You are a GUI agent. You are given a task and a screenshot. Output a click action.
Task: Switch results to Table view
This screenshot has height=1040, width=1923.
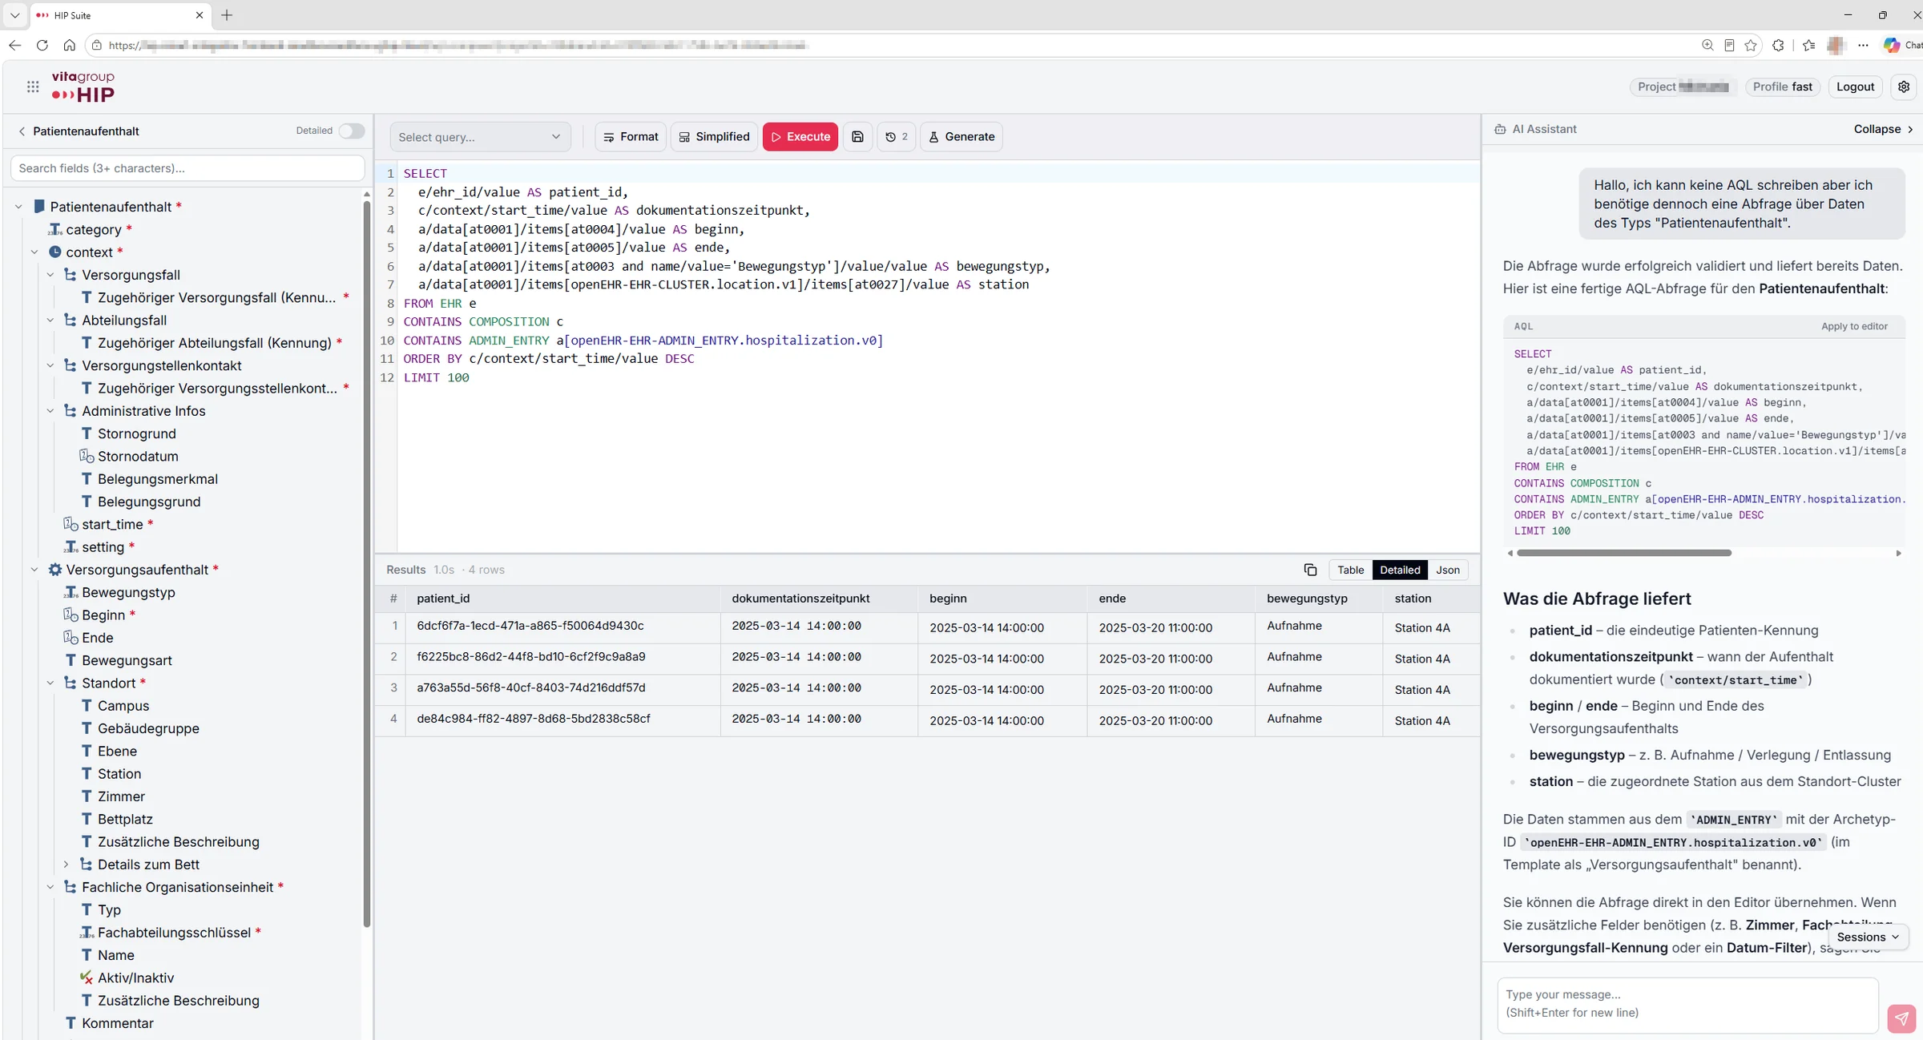pyautogui.click(x=1350, y=570)
